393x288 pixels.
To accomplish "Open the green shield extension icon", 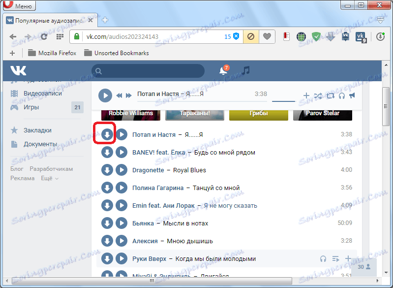I will (316, 37).
